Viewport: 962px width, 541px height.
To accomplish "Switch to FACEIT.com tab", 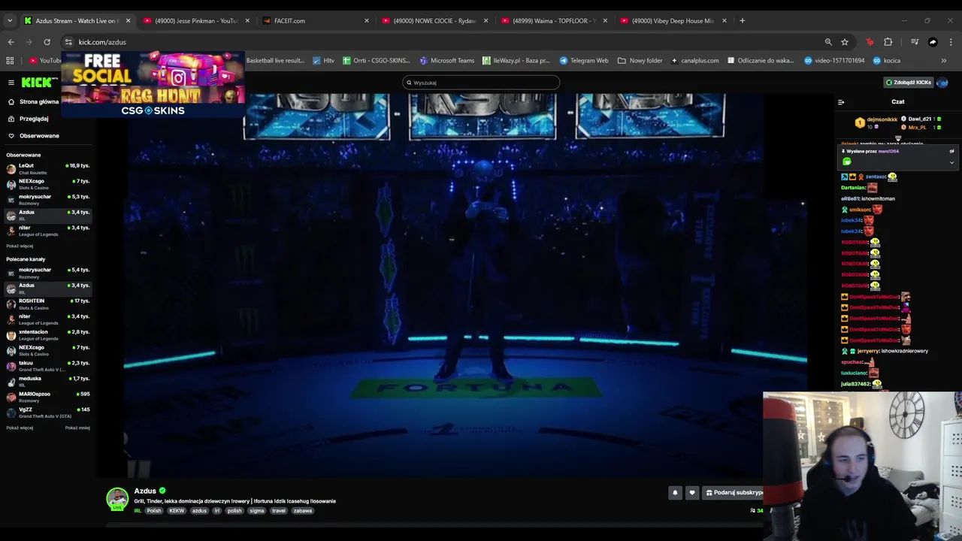I will pyautogui.click(x=316, y=21).
